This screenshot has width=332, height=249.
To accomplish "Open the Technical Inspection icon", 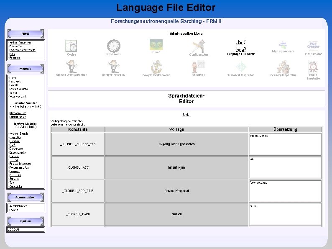I will coord(241,67).
